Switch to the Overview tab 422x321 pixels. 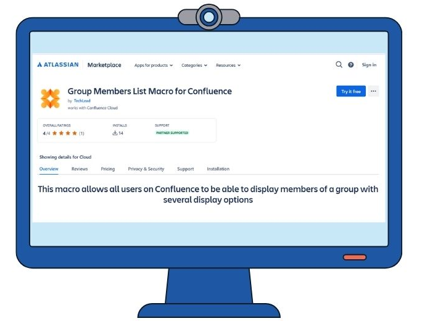tap(49, 169)
